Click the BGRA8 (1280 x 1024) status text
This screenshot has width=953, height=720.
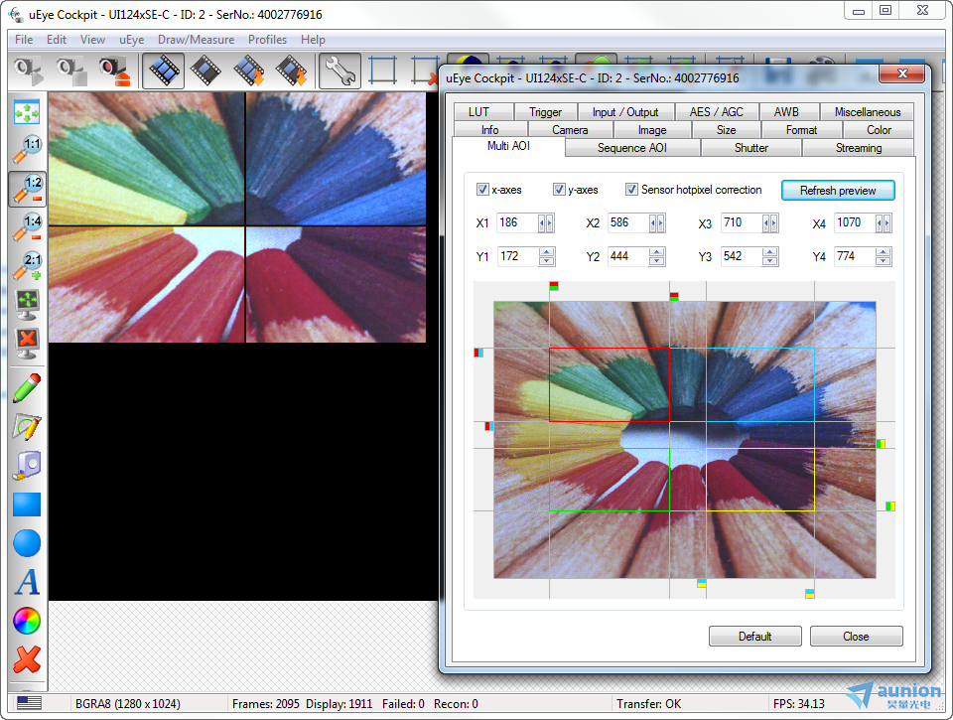(128, 703)
